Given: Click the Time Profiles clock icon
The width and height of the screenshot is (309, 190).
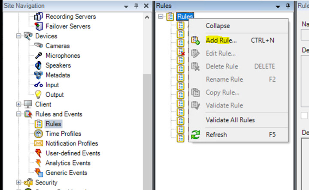Looking at the screenshot, I should [39, 134].
